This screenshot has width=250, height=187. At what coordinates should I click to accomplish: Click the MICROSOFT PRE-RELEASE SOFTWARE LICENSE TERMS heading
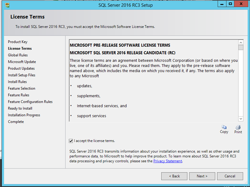click(x=120, y=45)
